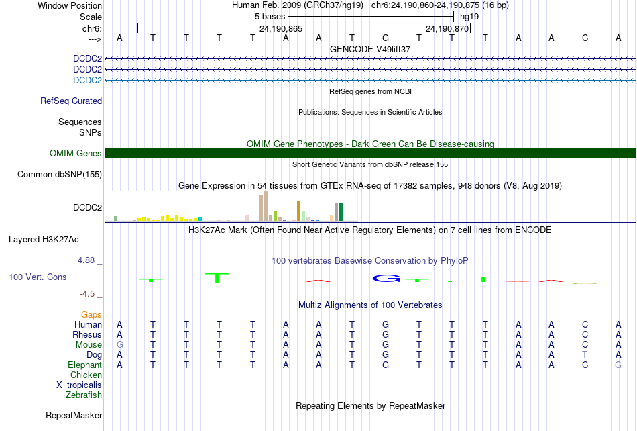Select the Human alignment row label
This screenshot has width=637, height=431.
tap(88, 324)
